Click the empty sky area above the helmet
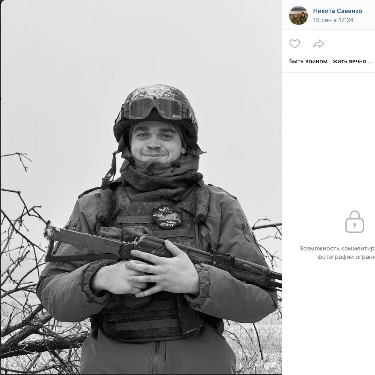The image size is (375, 375). point(155,43)
